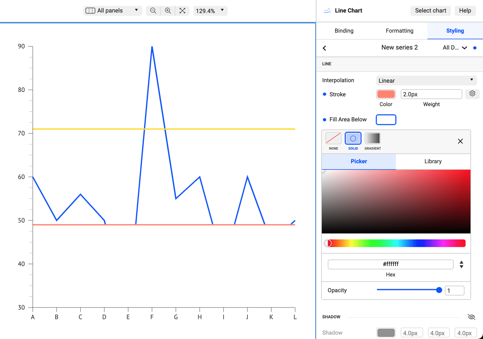Open the All panels dropdown
Viewport: 483px width, 339px height.
(x=112, y=10)
